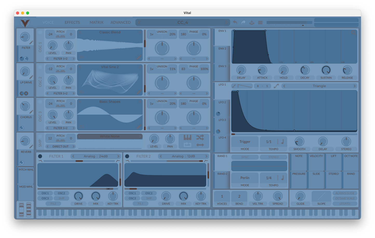Click the undo arrow icon

235,23
